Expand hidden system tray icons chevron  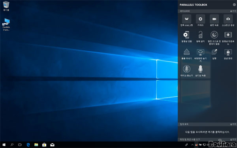pyautogui.click(x=192, y=145)
